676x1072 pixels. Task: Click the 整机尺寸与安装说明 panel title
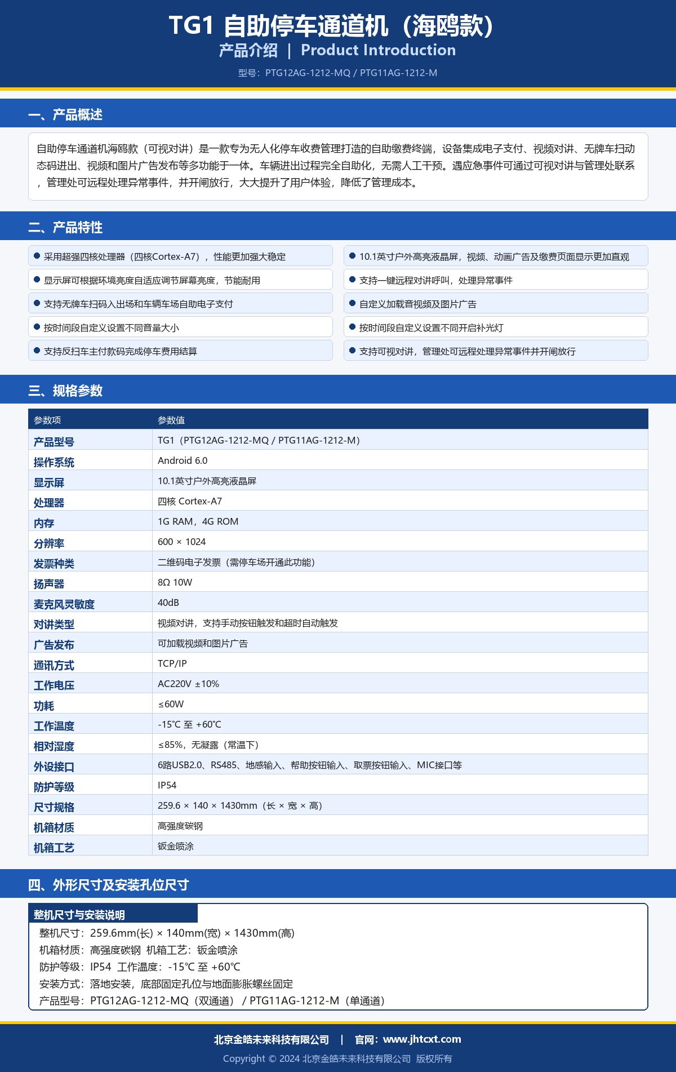point(79,915)
